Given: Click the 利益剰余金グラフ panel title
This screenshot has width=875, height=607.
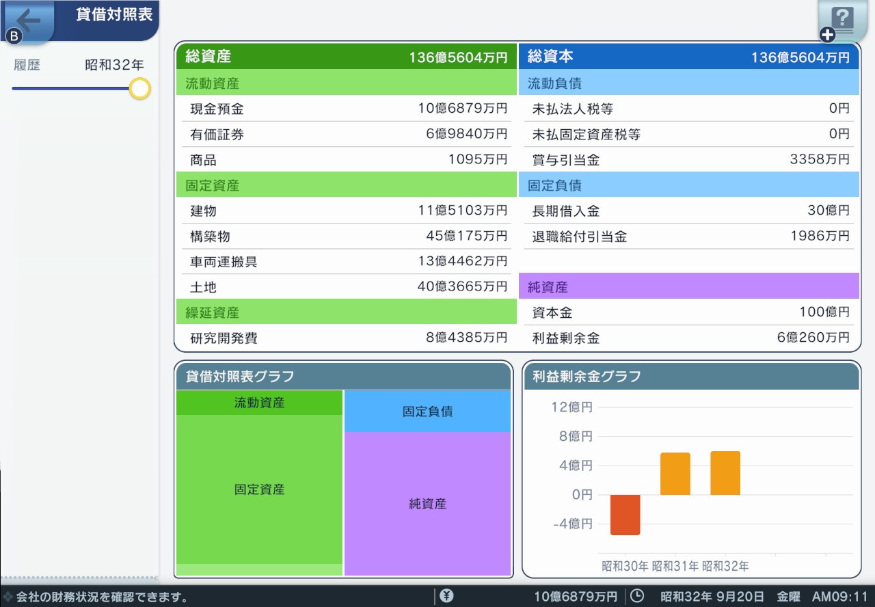Looking at the screenshot, I should click(586, 376).
